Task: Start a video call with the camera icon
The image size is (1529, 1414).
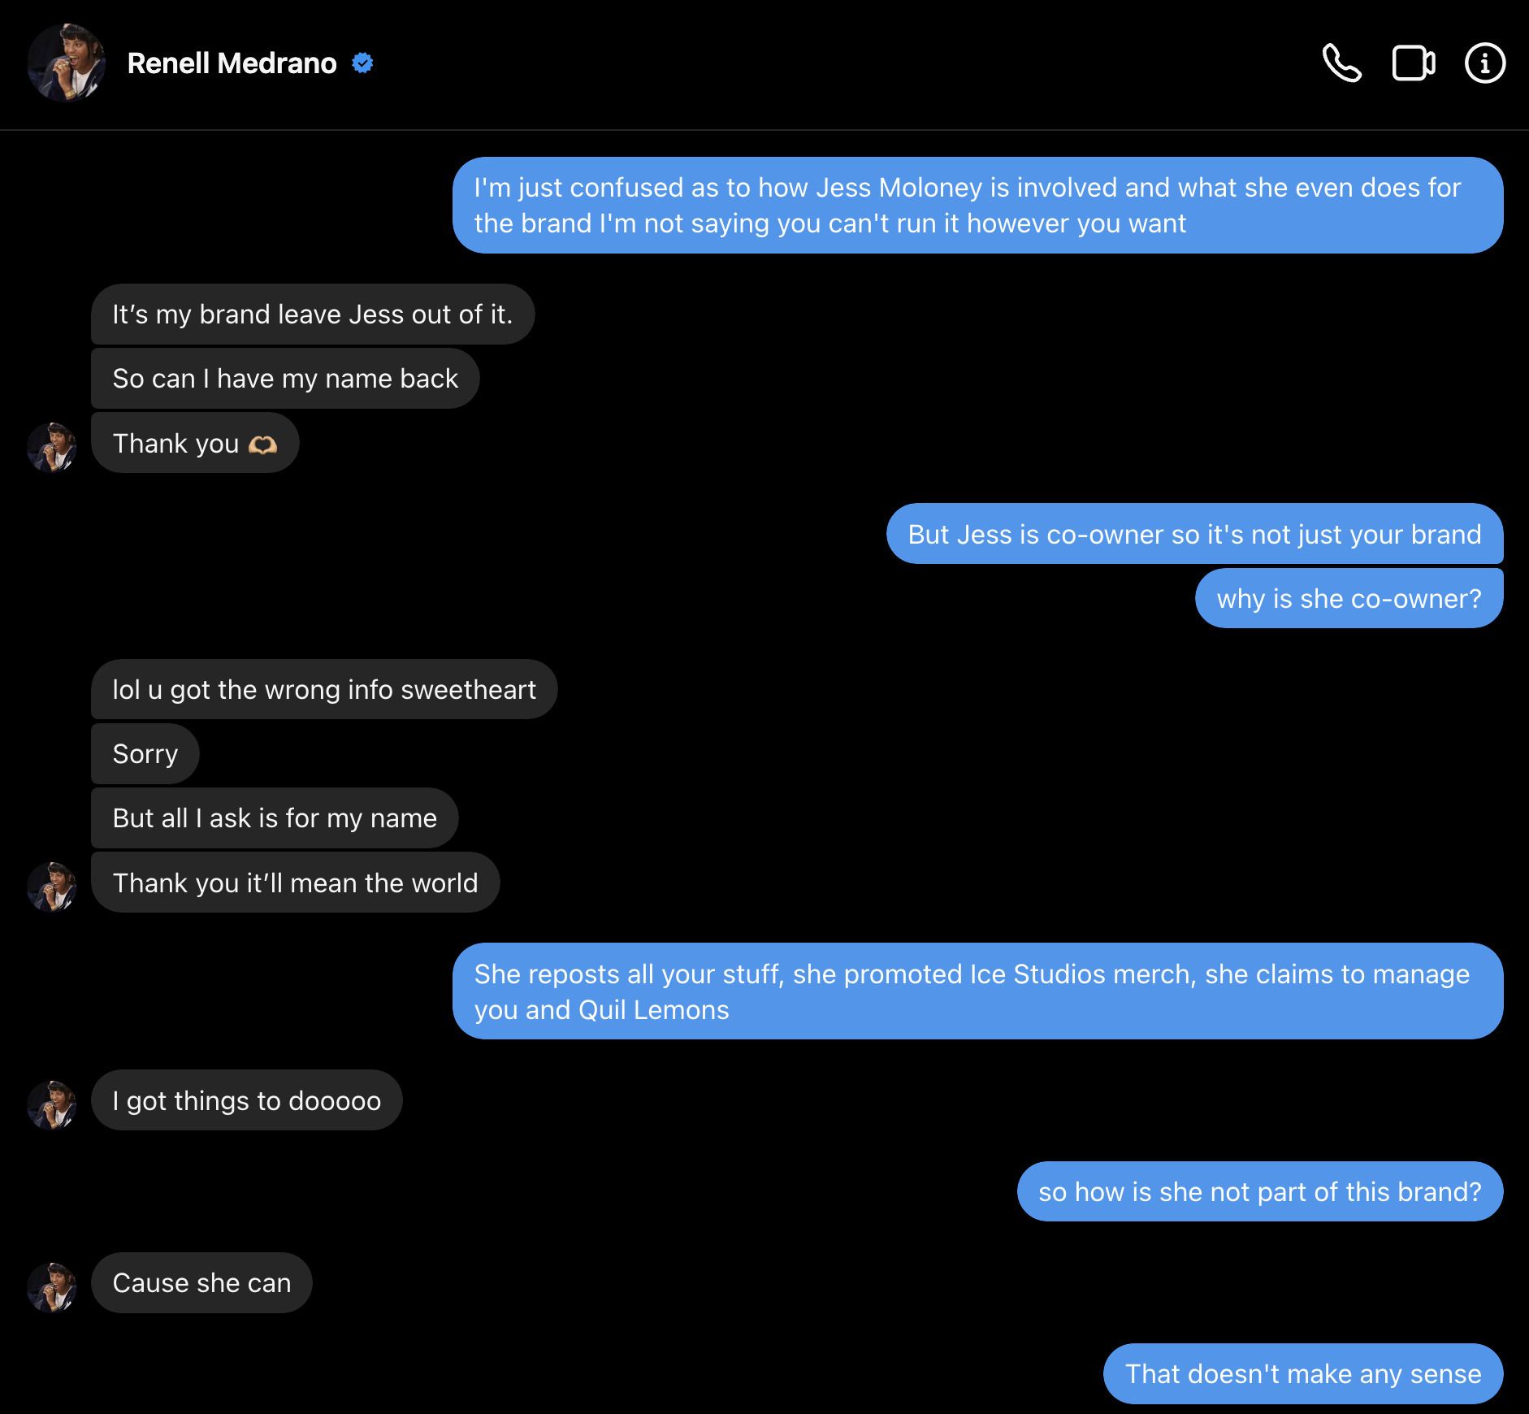Action: [x=1414, y=63]
